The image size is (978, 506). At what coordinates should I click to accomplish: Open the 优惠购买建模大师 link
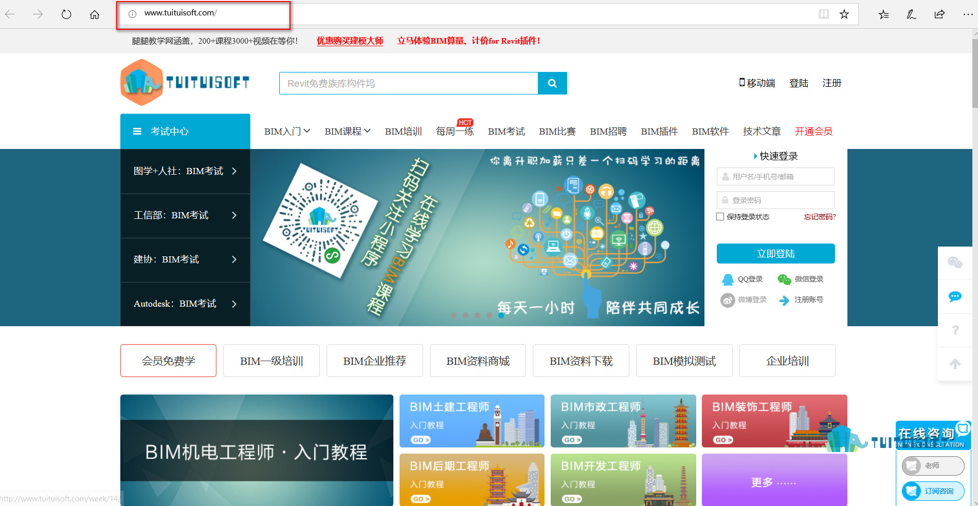[350, 41]
